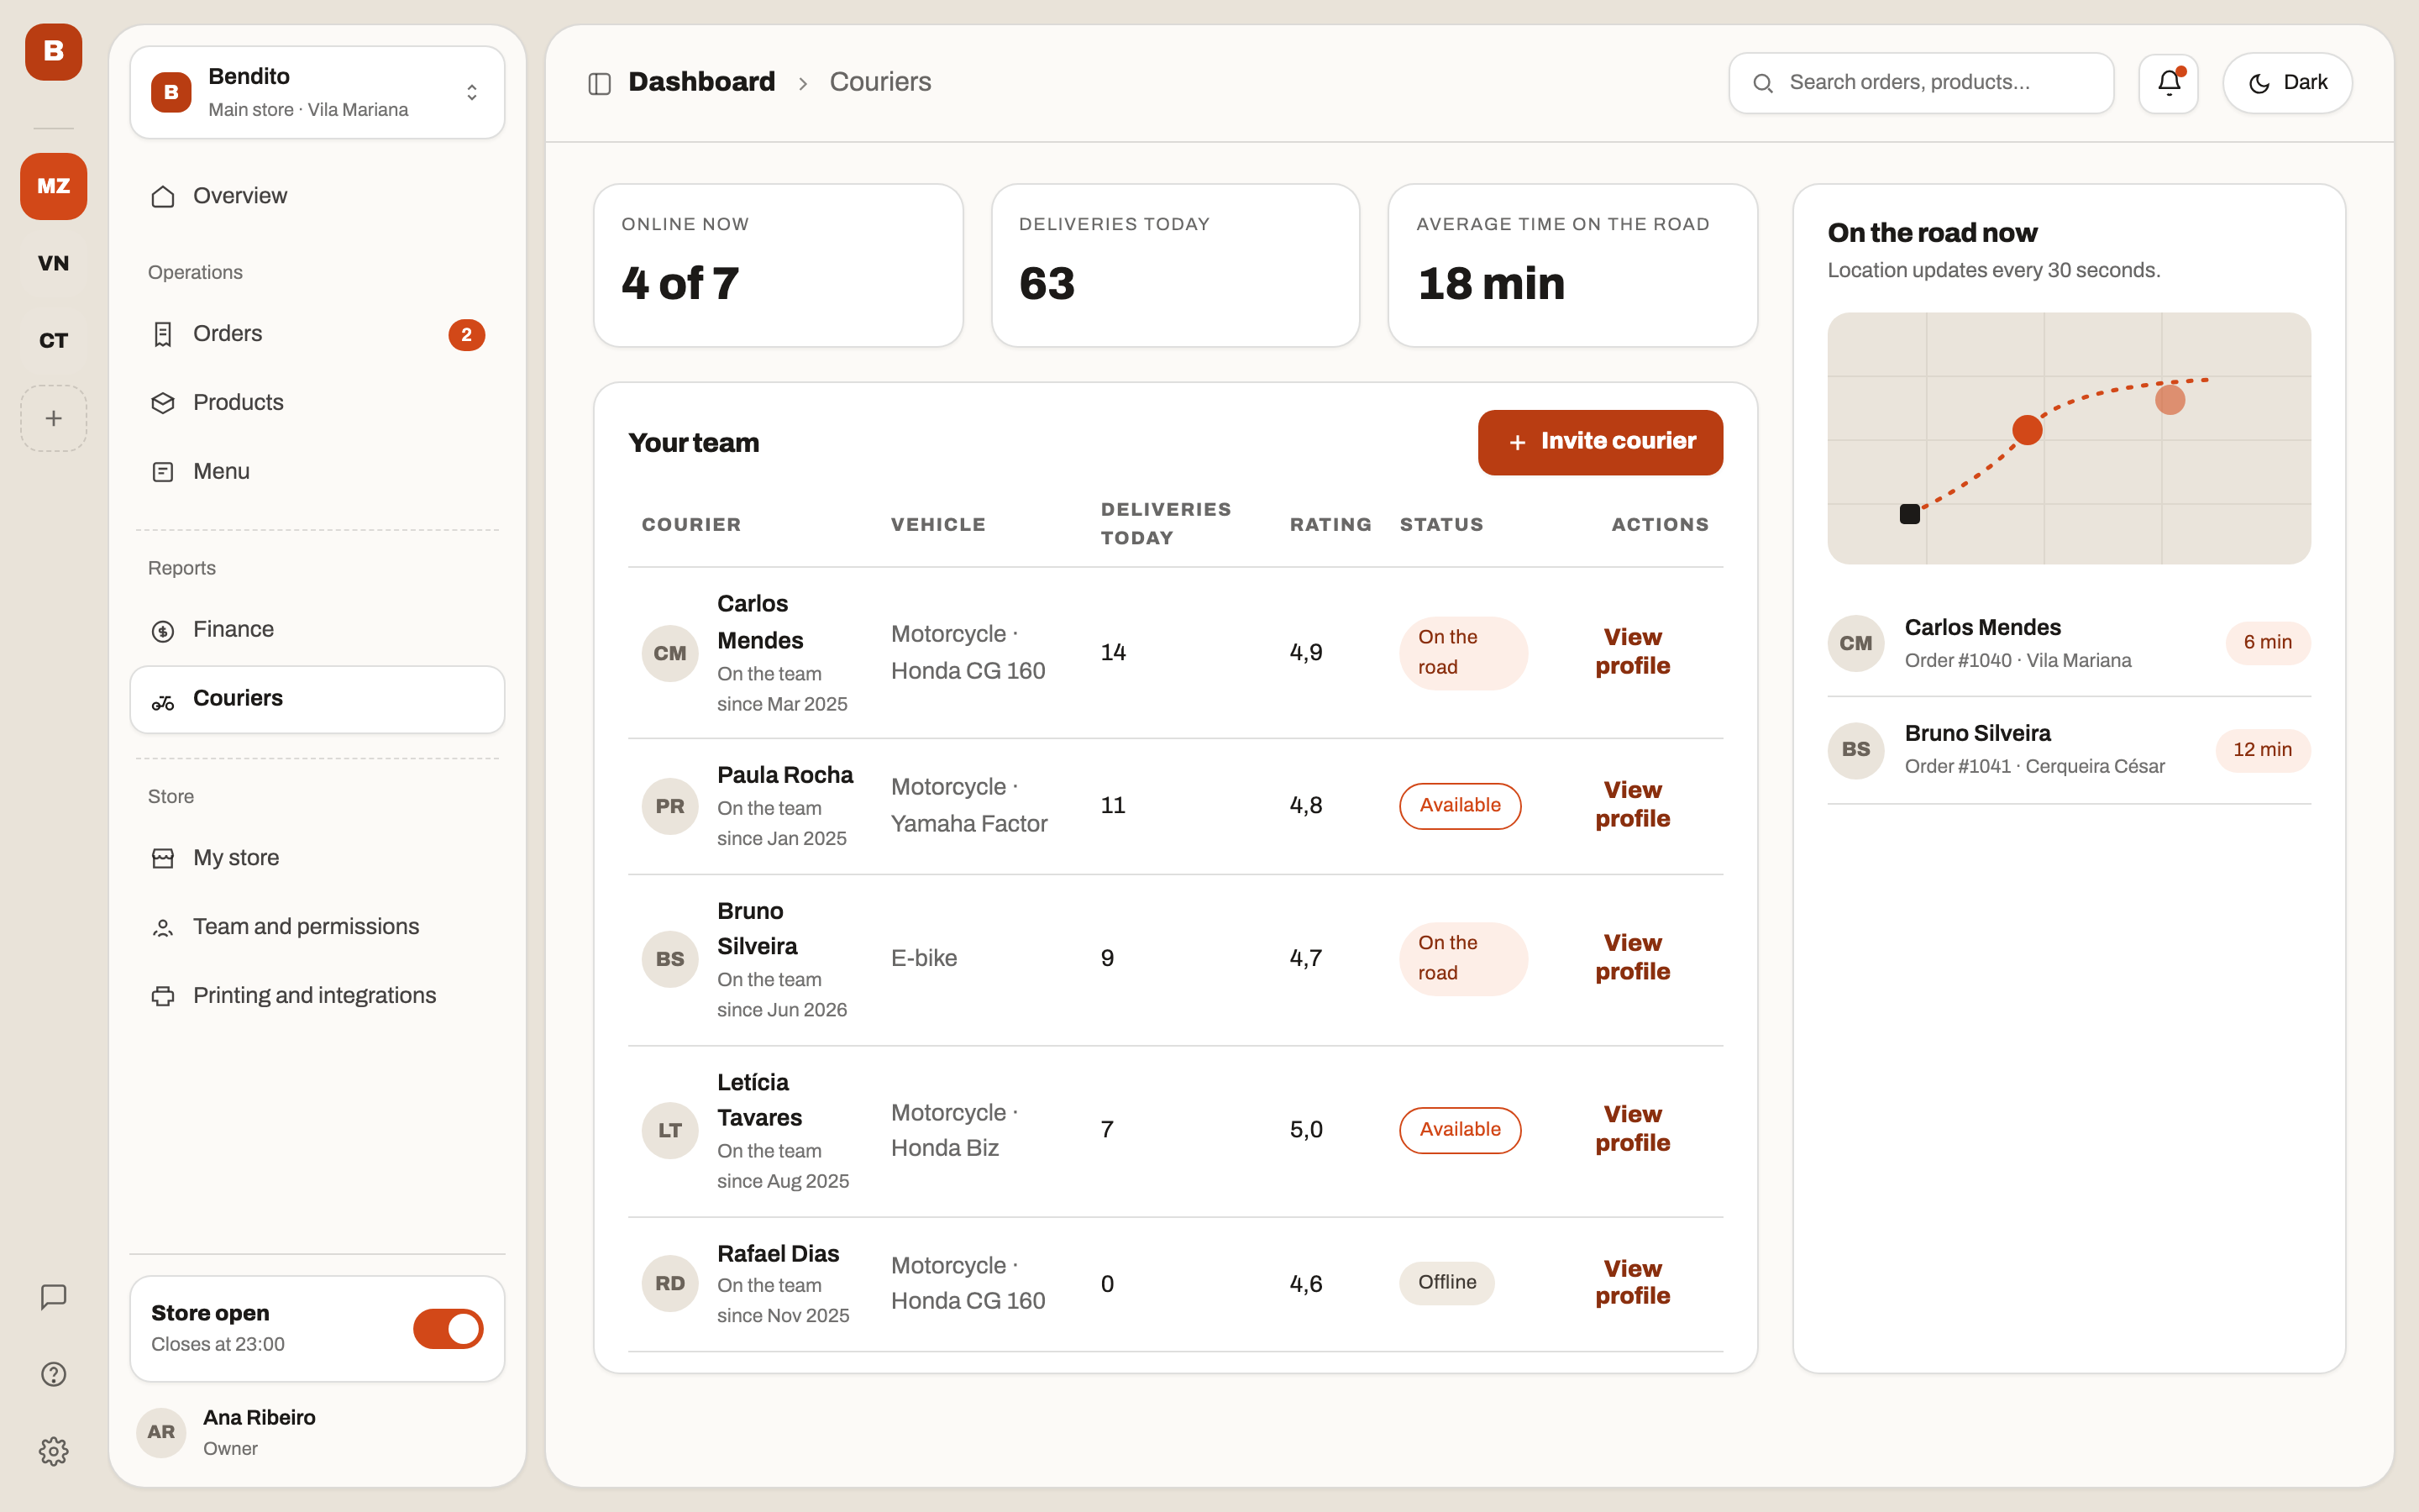Open Printing and integrations
Viewport: 2419px width, 1512px height.
(317, 996)
